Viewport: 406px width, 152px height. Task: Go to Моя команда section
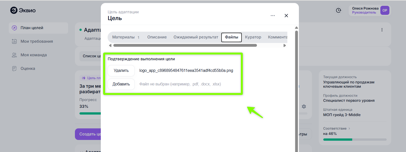coord(38,55)
